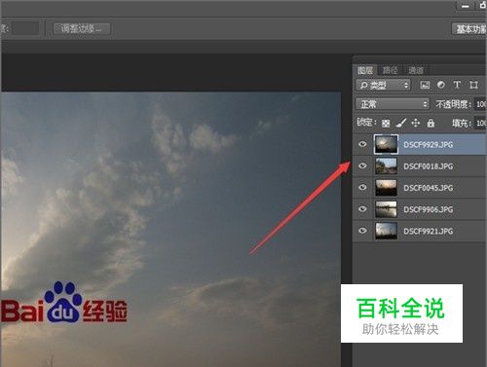Image resolution: width=487 pixels, height=367 pixels.
Task: Click the DSCF9929.JPG layer name
Action: pyautogui.click(x=428, y=145)
